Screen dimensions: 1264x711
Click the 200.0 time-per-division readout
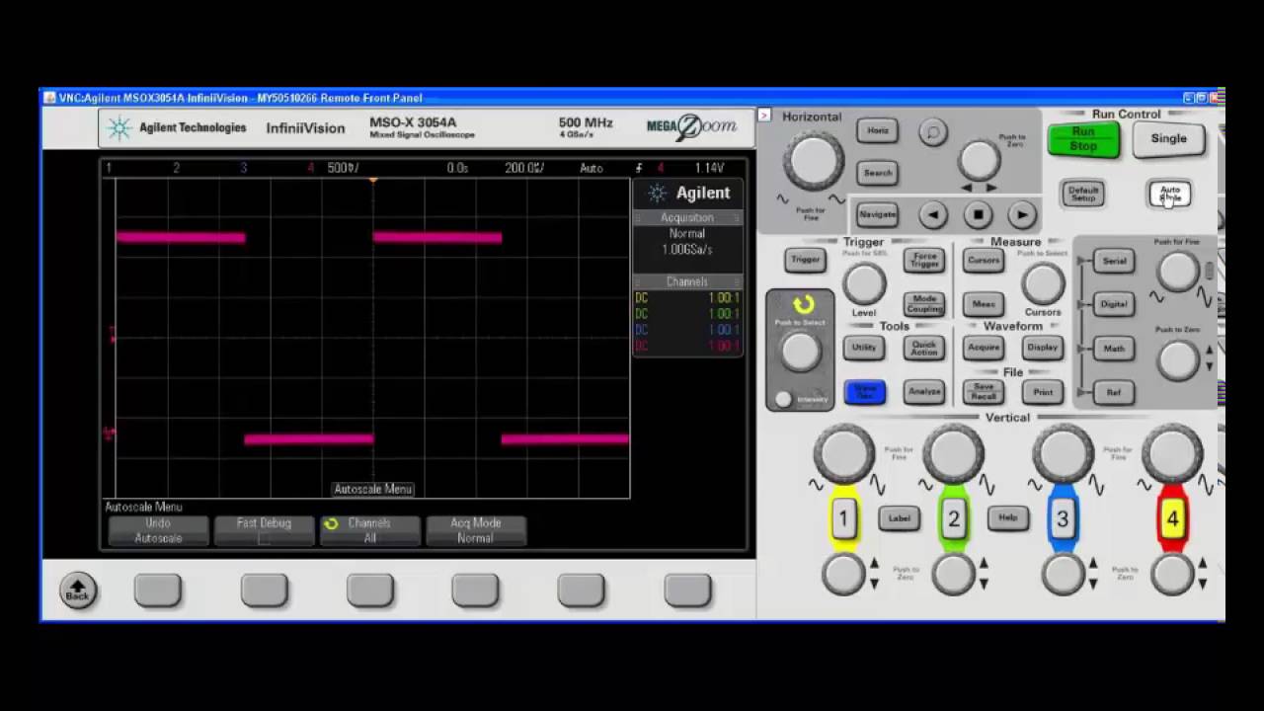tap(524, 169)
